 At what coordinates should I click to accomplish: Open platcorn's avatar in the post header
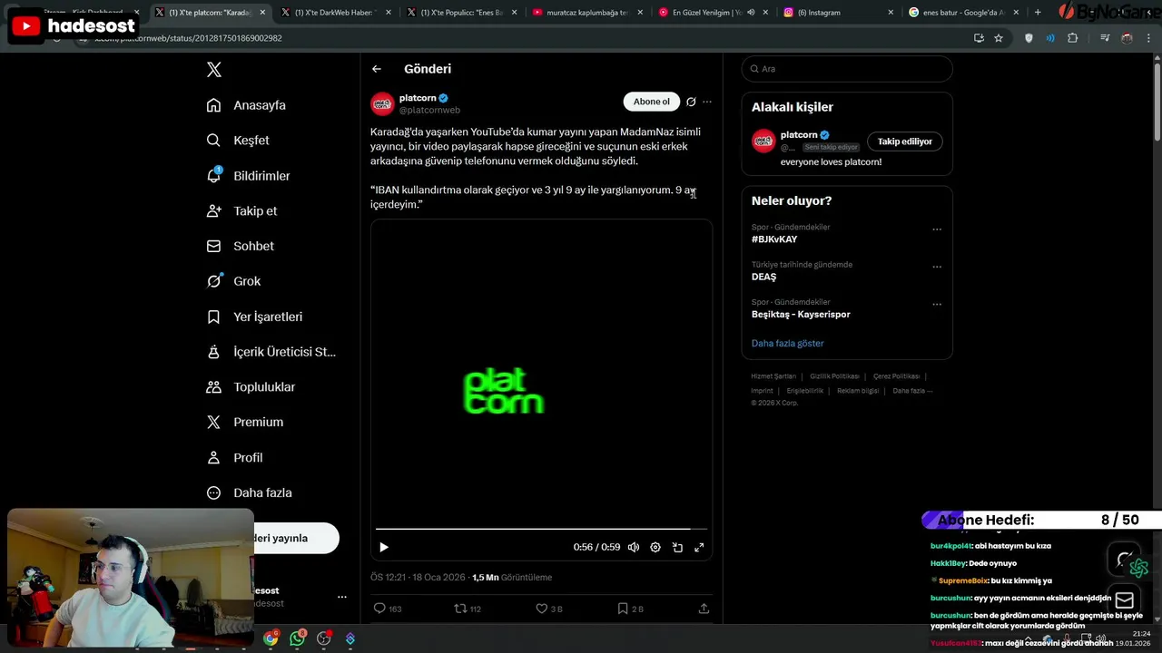[382, 103]
